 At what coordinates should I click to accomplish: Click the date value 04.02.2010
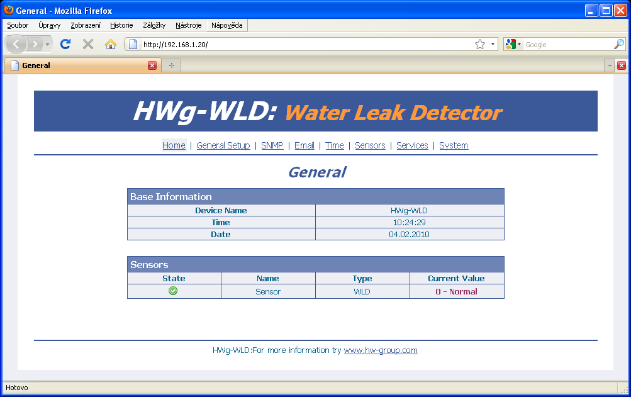tap(410, 234)
